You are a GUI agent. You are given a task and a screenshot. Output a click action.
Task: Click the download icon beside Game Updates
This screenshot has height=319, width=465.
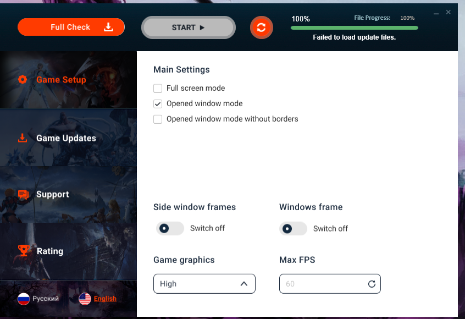pyautogui.click(x=23, y=138)
